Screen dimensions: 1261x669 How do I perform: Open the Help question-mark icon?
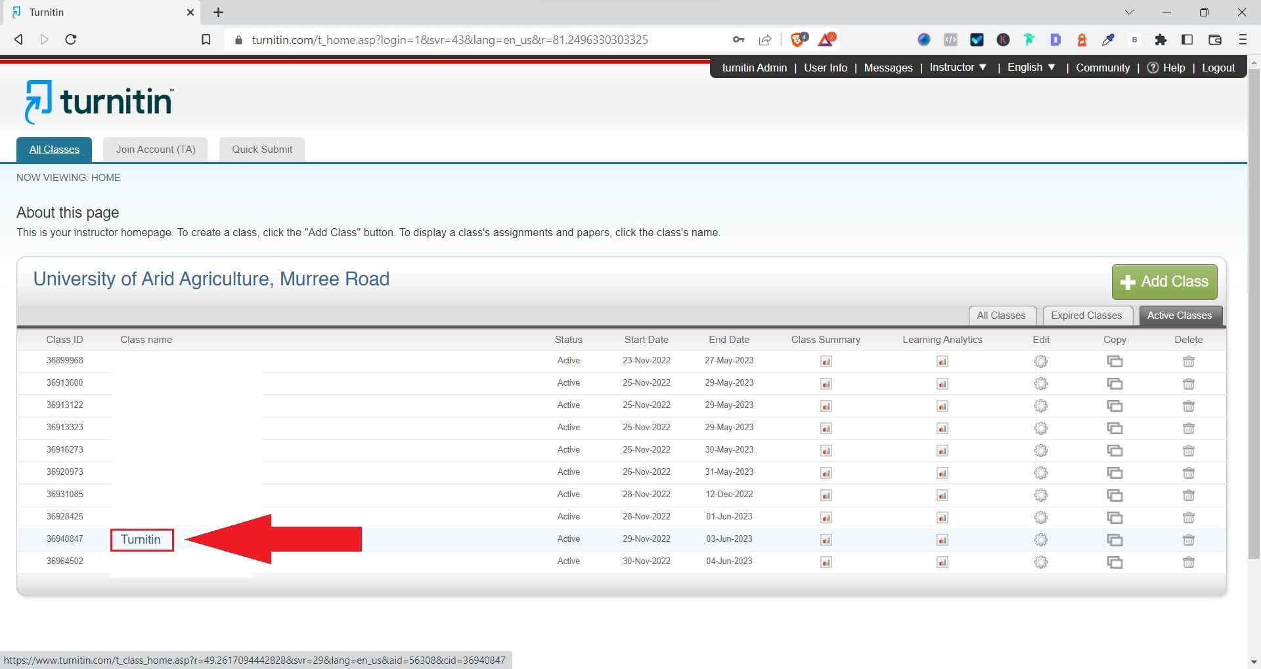pos(1153,68)
